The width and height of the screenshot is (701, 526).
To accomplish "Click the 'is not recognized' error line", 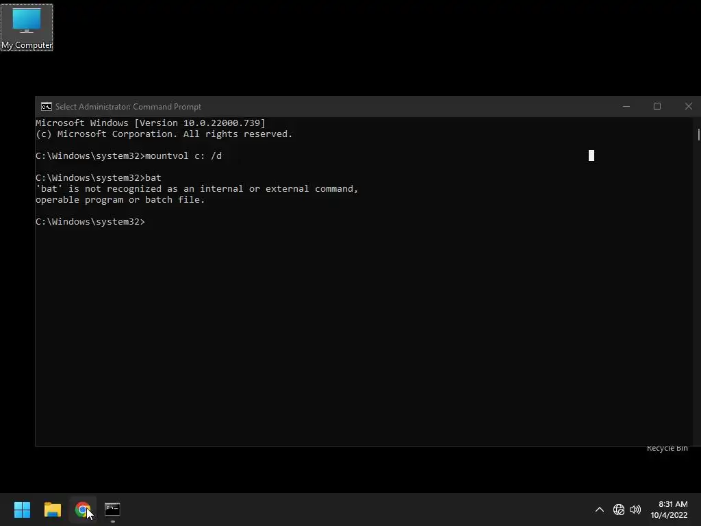I will (x=196, y=189).
